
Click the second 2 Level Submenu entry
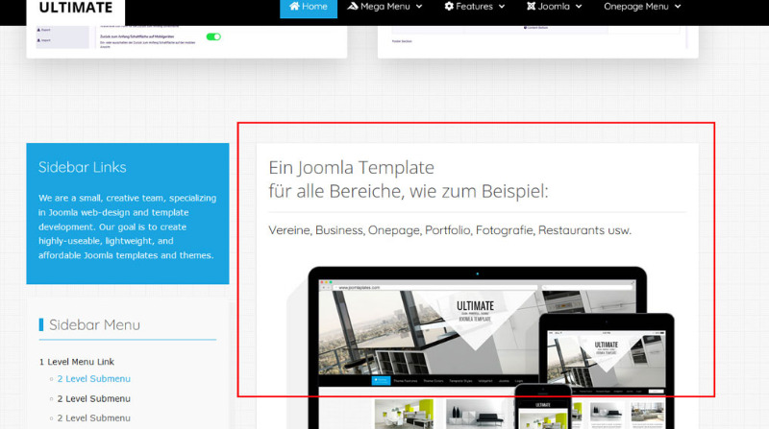(x=93, y=398)
